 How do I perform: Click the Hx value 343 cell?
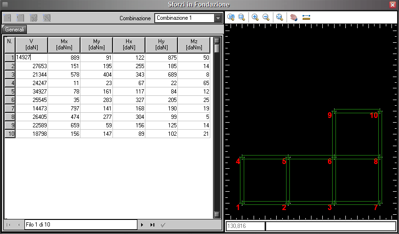pos(129,74)
